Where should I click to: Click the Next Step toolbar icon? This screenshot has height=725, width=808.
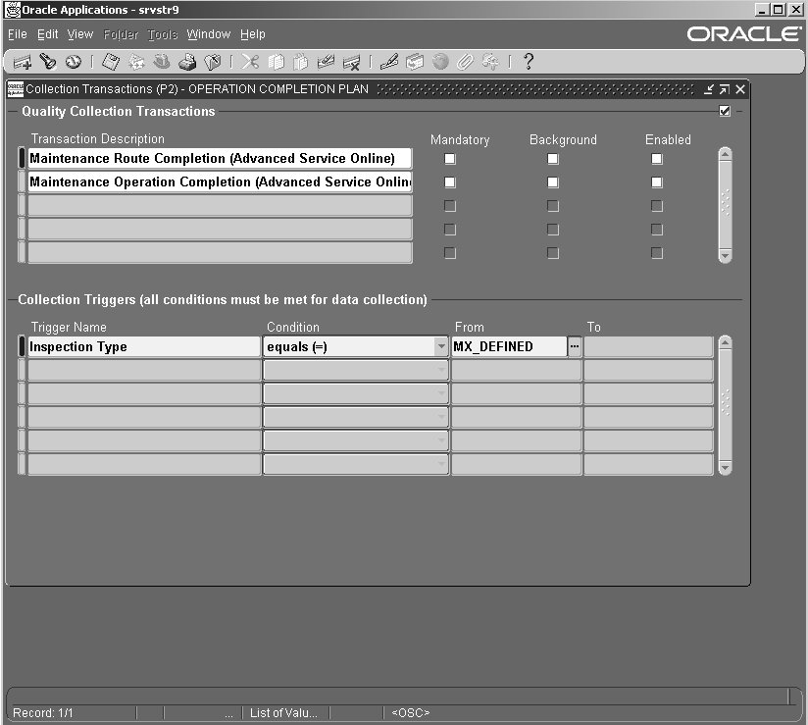point(136,62)
